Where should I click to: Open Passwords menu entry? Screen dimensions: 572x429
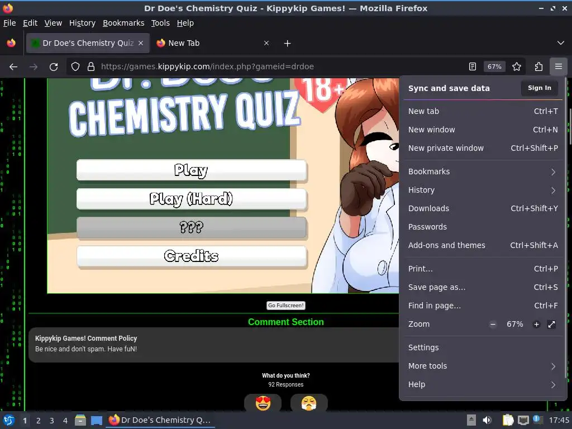[482, 227]
